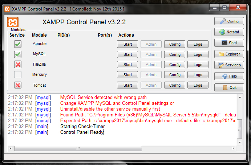Toggle the FileZilla service red X box

pyautogui.click(x=18, y=65)
